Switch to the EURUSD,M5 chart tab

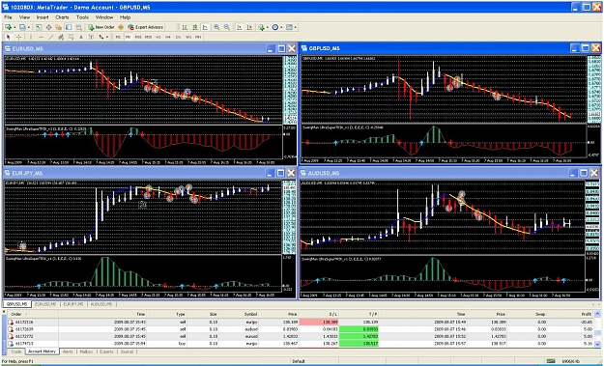45,304
